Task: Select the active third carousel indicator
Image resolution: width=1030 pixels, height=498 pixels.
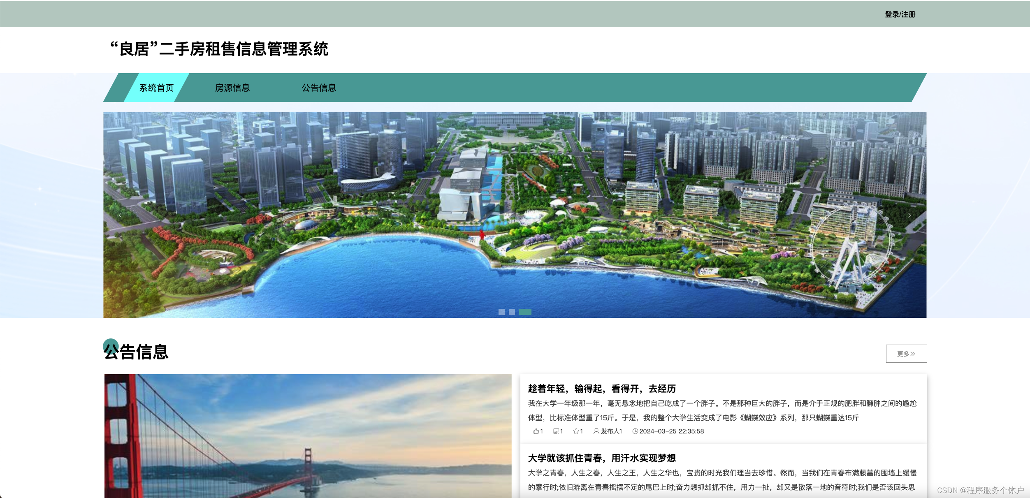Action: pyautogui.click(x=525, y=312)
